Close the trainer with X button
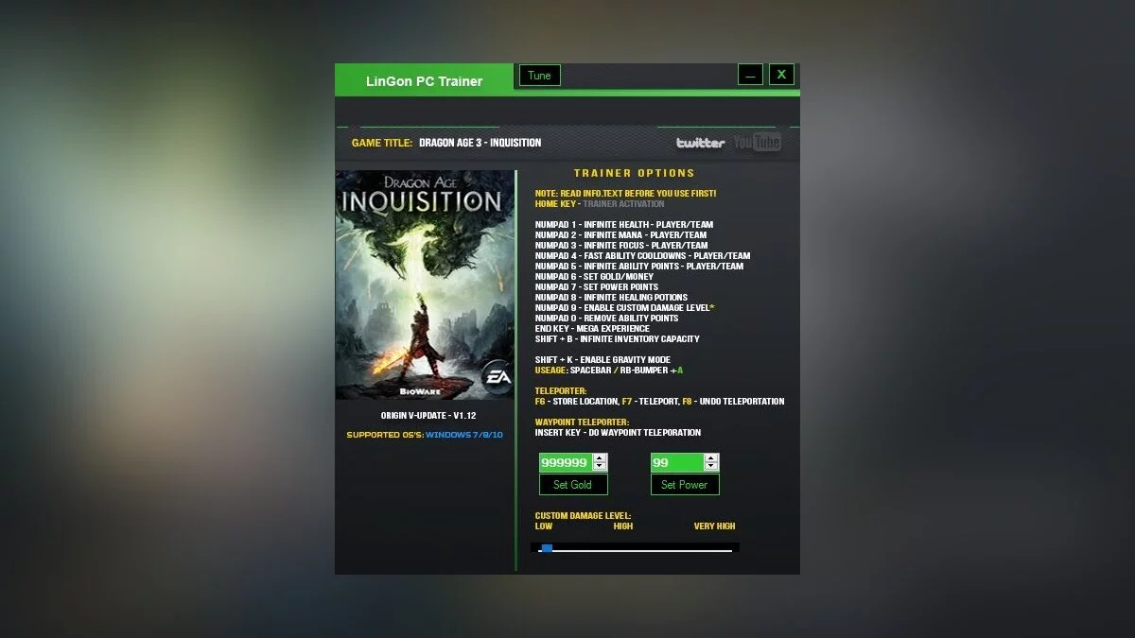1135x638 pixels. click(782, 75)
